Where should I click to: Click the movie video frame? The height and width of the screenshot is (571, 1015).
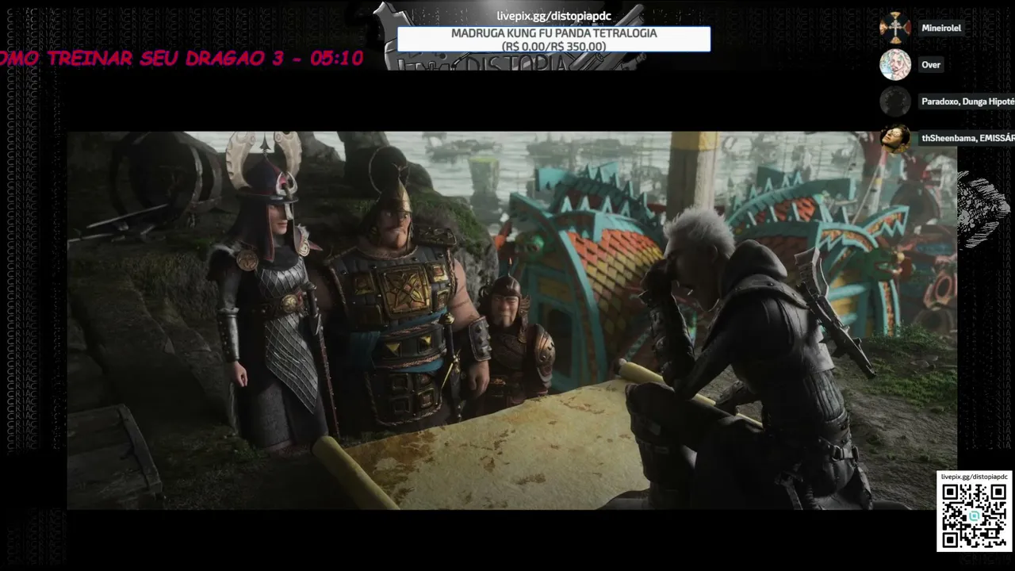[x=511, y=320]
